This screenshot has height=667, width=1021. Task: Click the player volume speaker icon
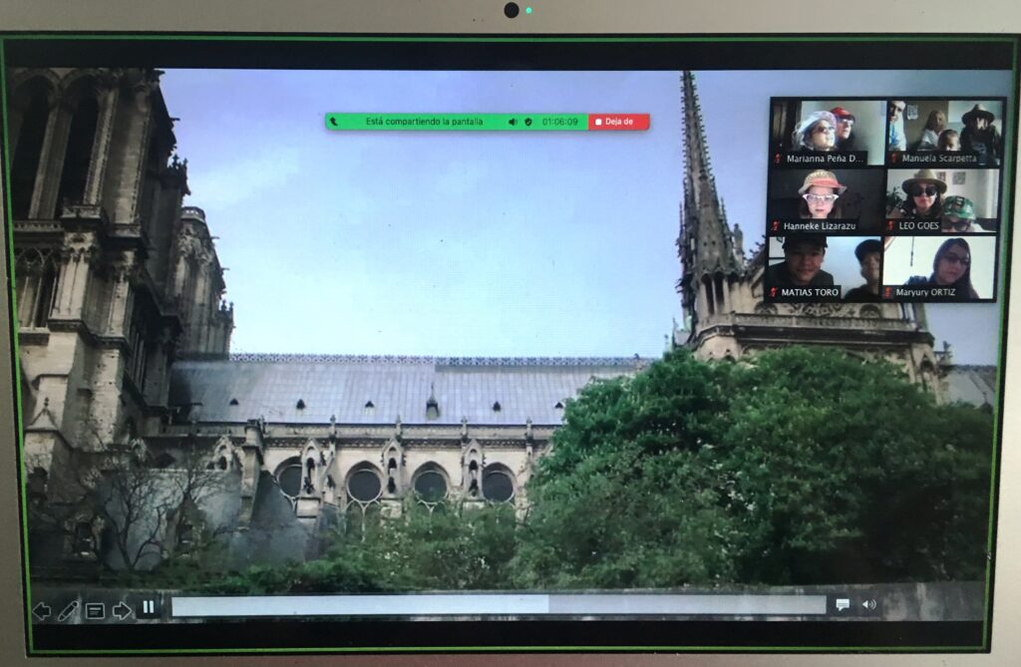(x=869, y=604)
